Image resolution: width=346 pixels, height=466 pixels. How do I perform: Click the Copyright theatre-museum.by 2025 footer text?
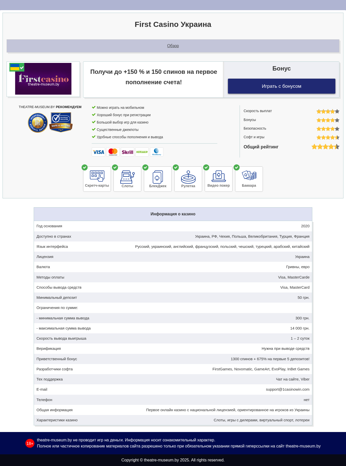click(x=173, y=460)
